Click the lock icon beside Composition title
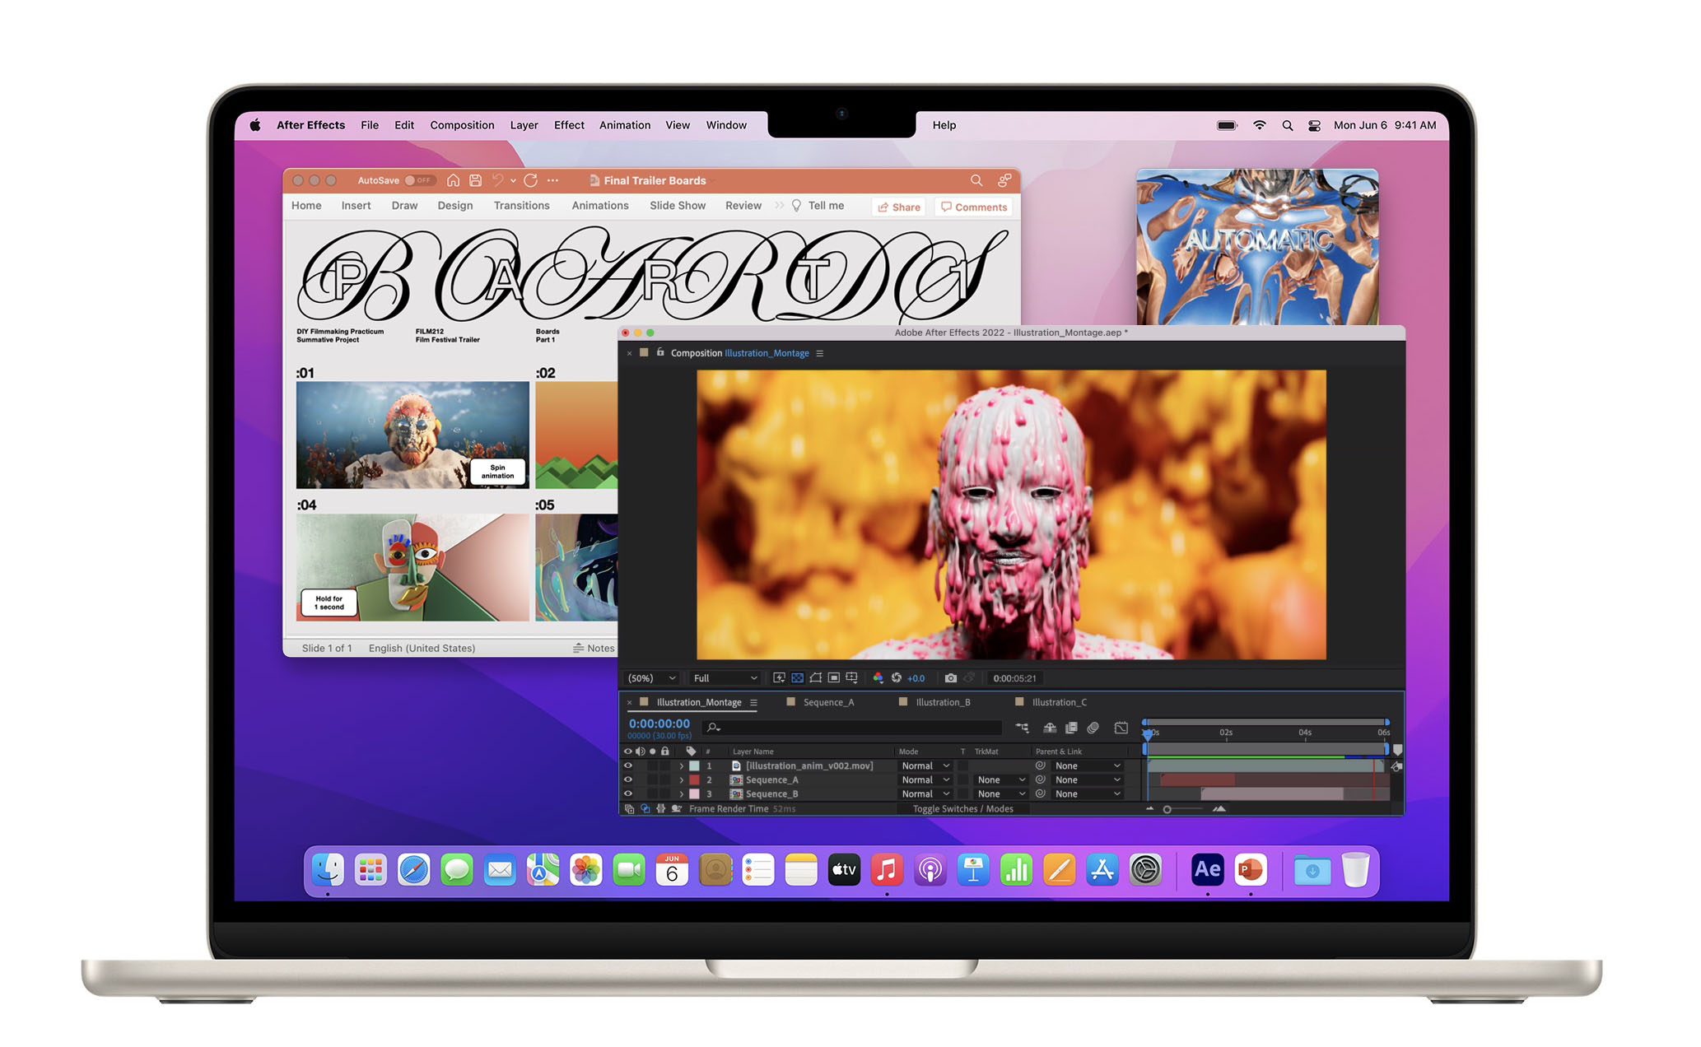 click(x=660, y=352)
